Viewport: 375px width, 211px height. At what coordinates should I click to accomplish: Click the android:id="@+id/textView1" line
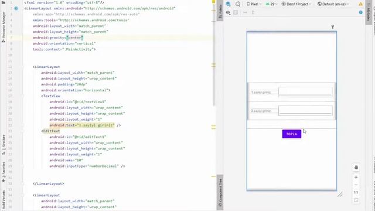(78, 101)
